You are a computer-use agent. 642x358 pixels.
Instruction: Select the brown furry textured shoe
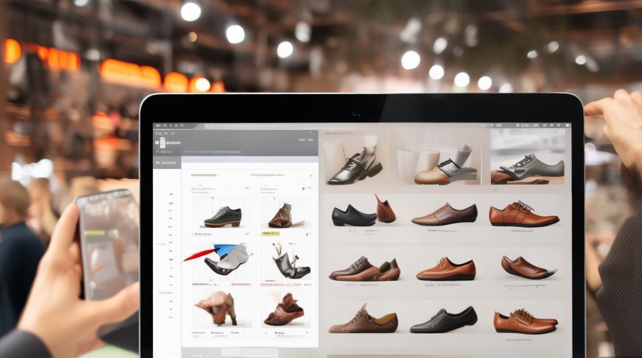[284, 310]
